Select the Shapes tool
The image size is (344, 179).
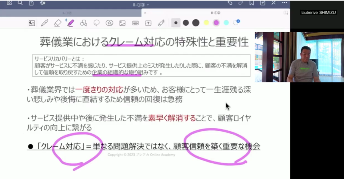pyautogui.click(x=83, y=23)
